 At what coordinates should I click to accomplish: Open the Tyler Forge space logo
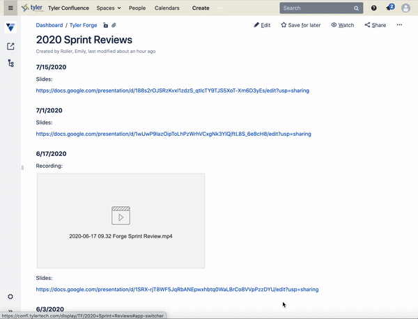10,27
